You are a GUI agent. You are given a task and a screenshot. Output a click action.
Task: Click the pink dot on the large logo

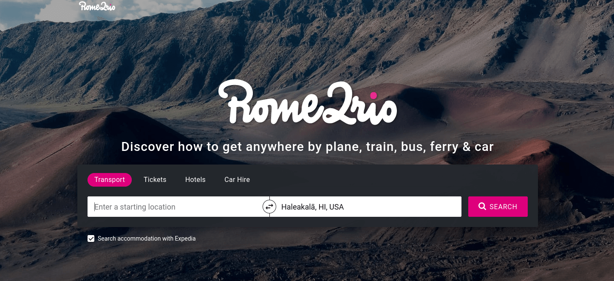[374, 95]
